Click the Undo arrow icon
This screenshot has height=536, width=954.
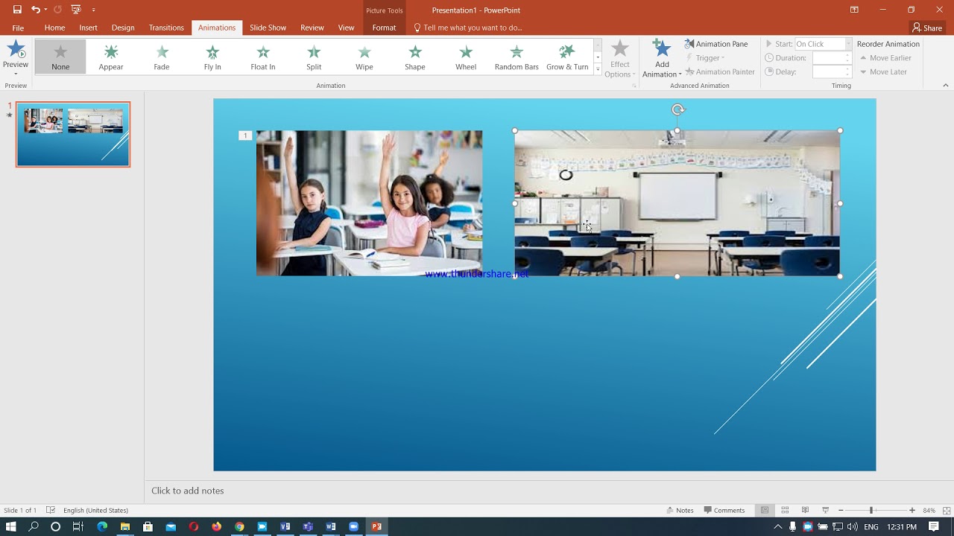click(35, 10)
